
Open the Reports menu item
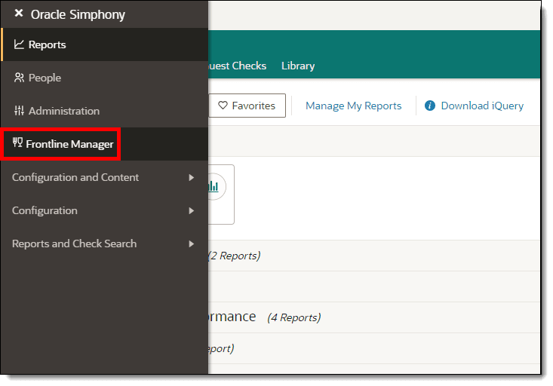click(x=47, y=44)
